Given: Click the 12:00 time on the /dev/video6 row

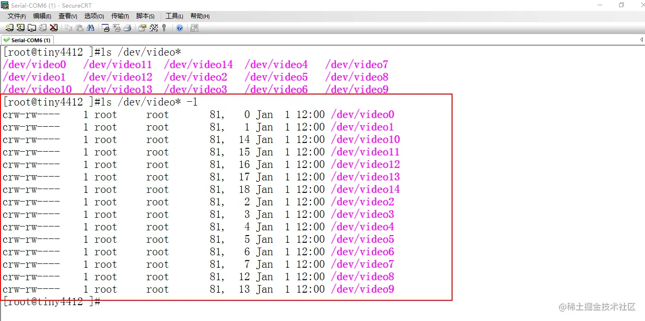Looking at the screenshot, I should 311,251.
